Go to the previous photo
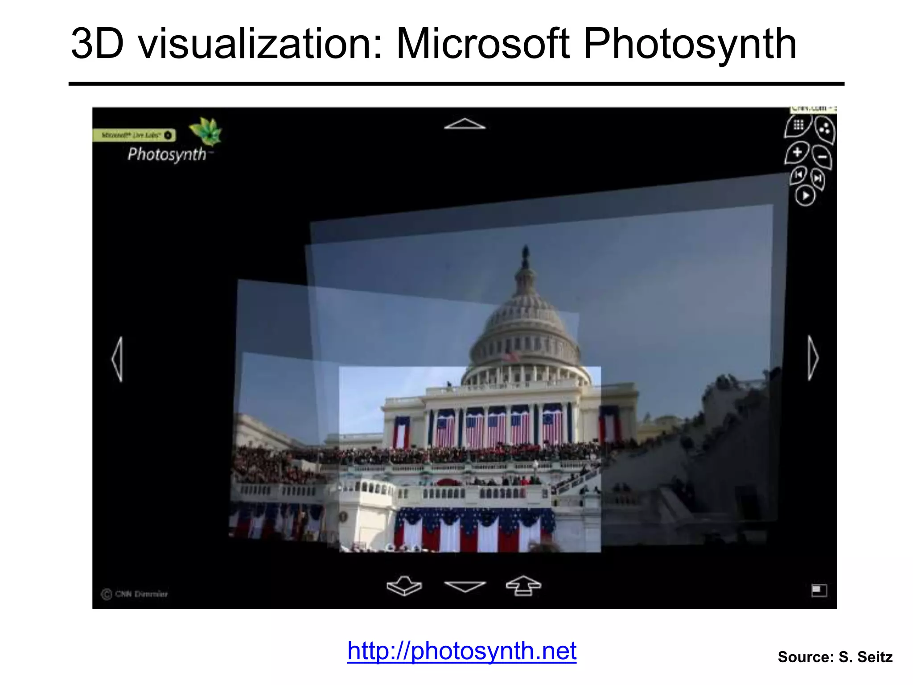The width and height of the screenshot is (913, 685). tap(799, 175)
